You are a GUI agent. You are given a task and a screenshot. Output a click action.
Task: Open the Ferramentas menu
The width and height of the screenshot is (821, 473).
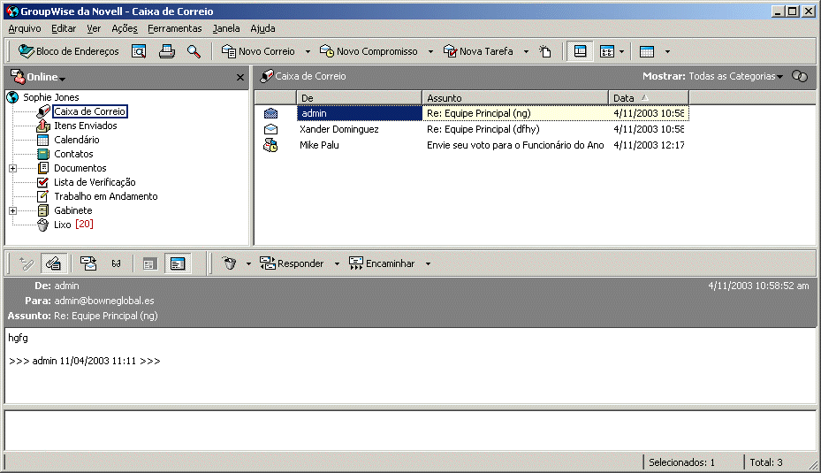click(x=174, y=28)
